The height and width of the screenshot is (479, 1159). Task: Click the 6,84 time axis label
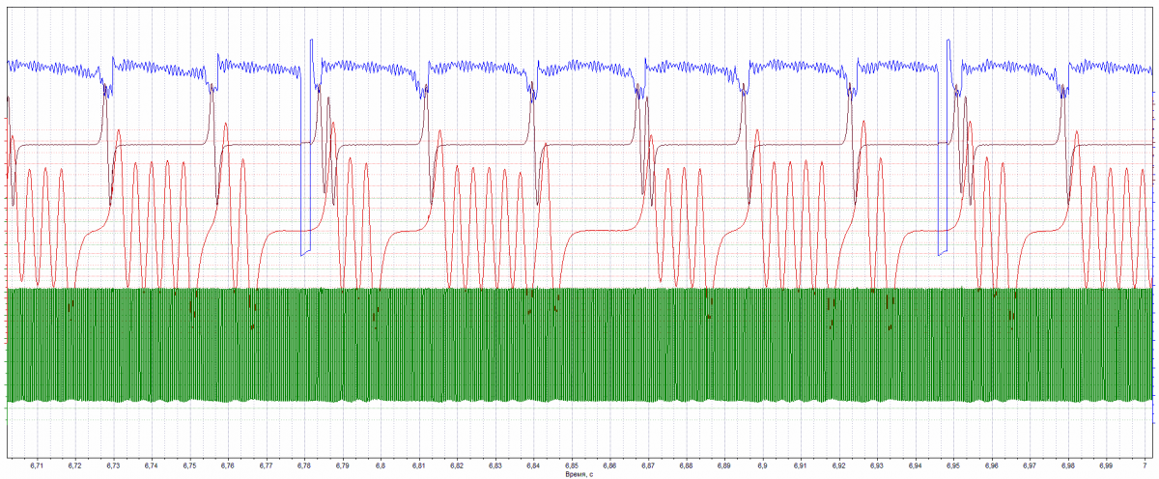[x=533, y=465]
